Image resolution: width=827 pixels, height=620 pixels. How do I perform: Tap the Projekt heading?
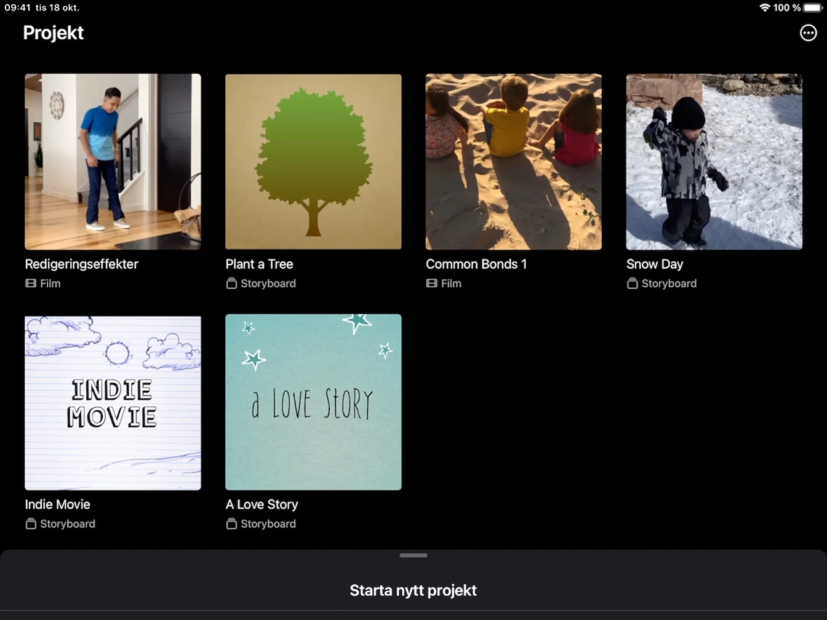click(x=54, y=33)
